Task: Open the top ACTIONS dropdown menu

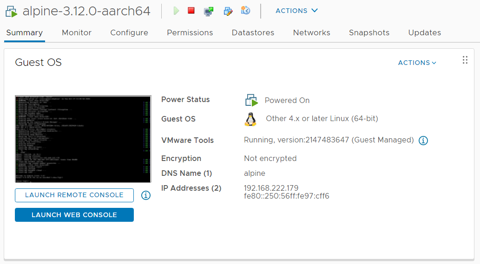Action: coord(296,11)
